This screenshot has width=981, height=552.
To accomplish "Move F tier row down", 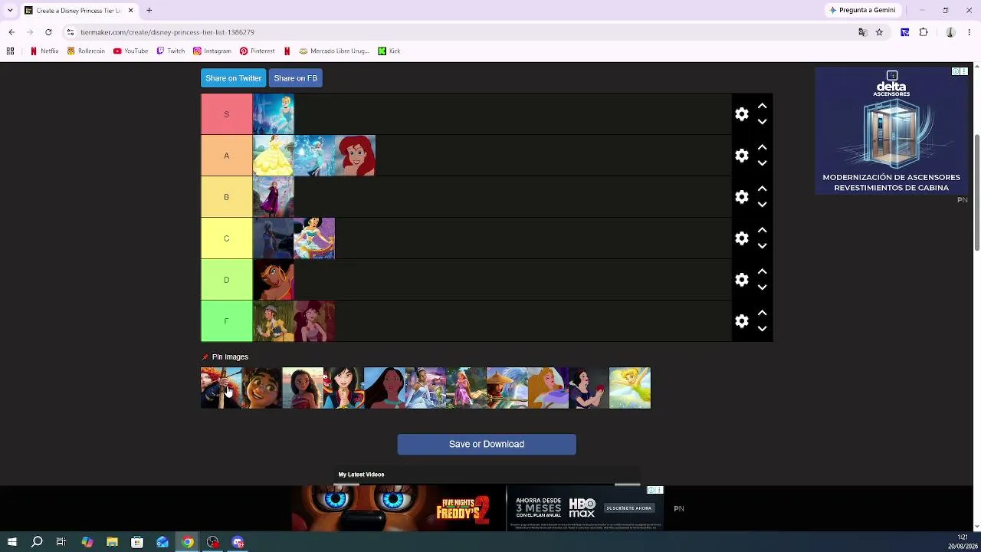I will [x=762, y=329].
